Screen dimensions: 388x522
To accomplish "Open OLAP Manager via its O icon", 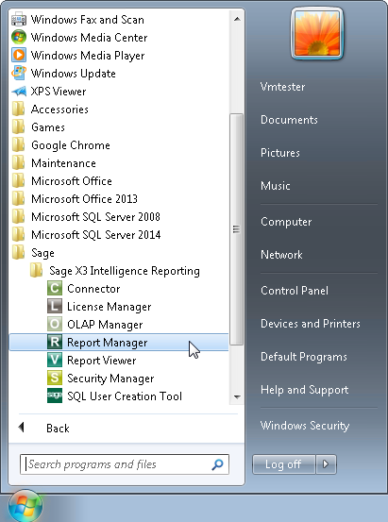I will (55, 325).
